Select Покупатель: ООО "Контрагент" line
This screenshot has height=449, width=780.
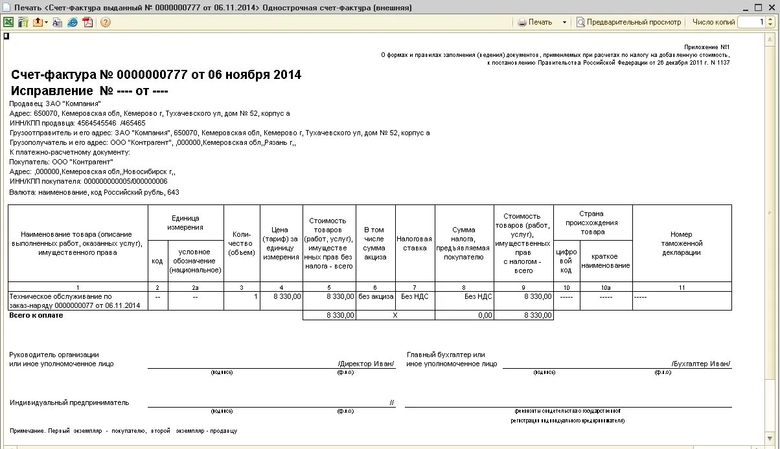62,162
